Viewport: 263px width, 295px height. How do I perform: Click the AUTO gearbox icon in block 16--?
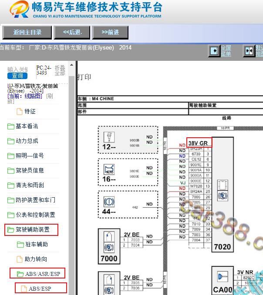(109, 169)
